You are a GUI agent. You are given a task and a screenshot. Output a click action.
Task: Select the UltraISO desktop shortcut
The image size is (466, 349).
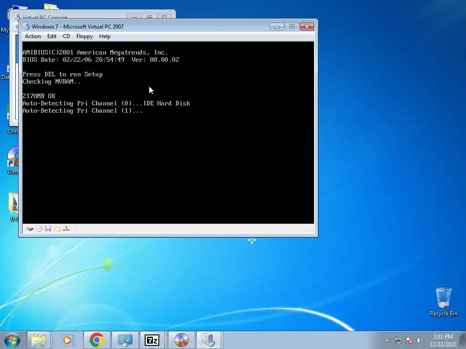[x=12, y=160]
